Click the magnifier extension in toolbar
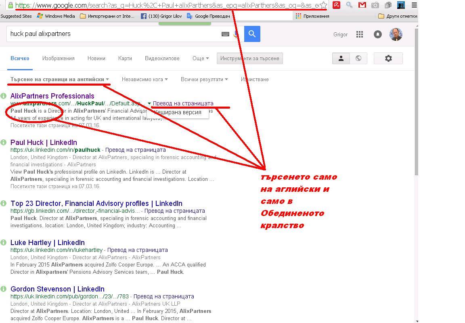 (349, 5)
